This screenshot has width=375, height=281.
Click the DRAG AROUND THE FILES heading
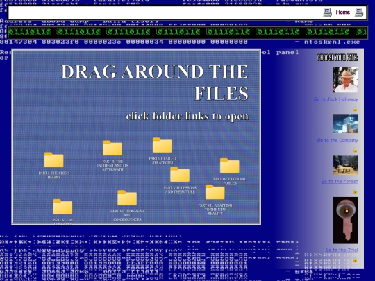(155, 82)
